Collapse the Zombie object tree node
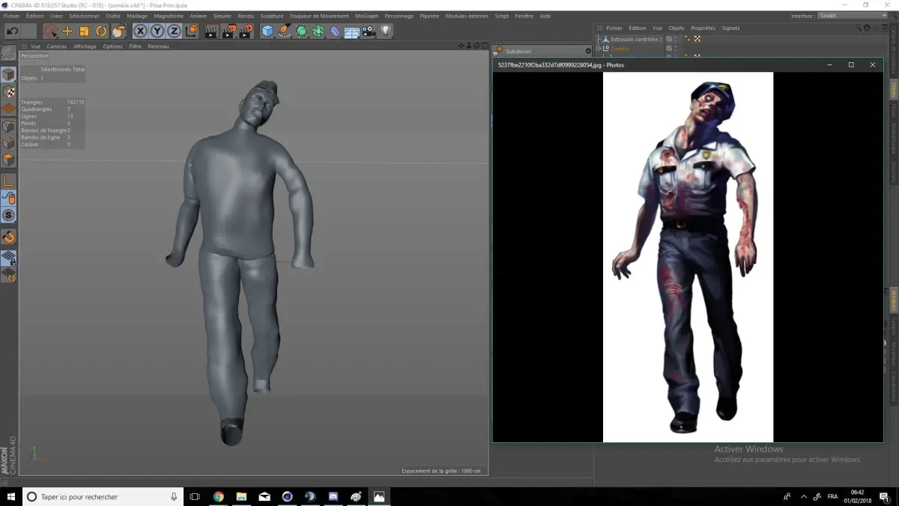This screenshot has height=506, width=899. coord(599,48)
